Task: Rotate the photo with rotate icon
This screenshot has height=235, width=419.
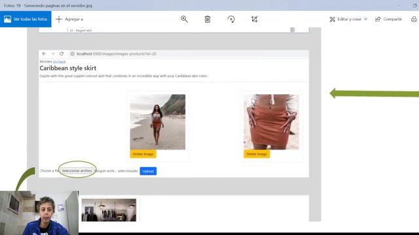Action: 231,19
